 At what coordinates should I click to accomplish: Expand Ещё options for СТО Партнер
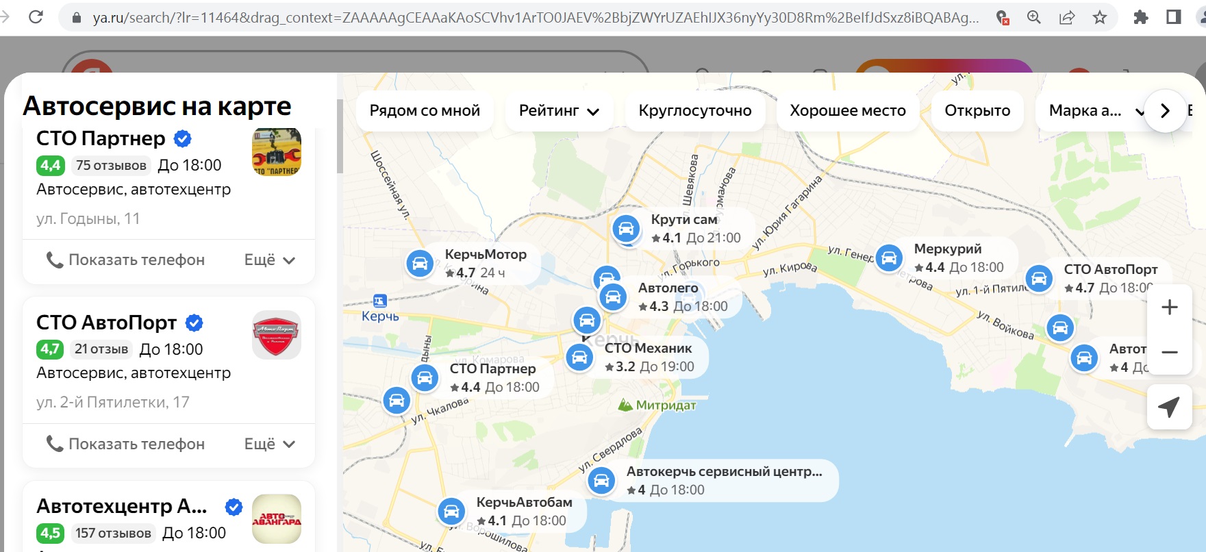[x=270, y=260]
